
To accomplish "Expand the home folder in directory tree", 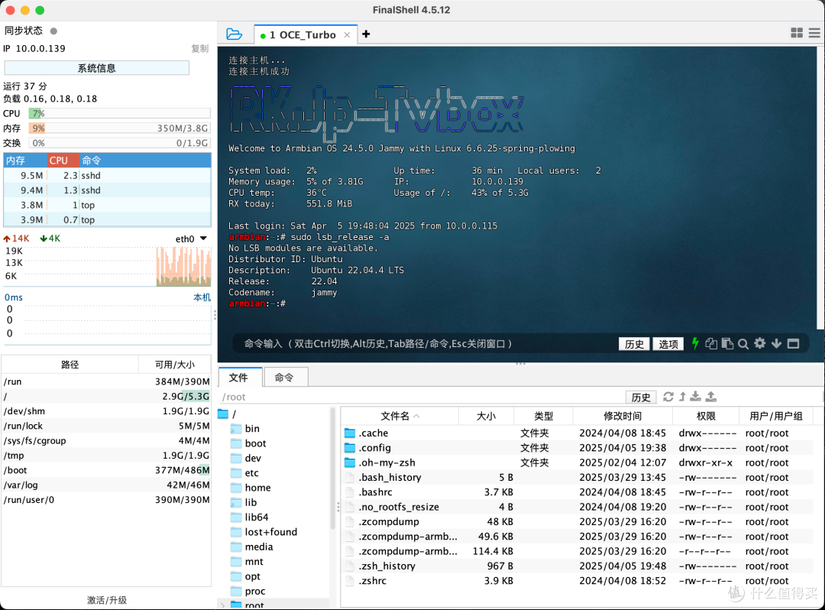I will [x=257, y=488].
